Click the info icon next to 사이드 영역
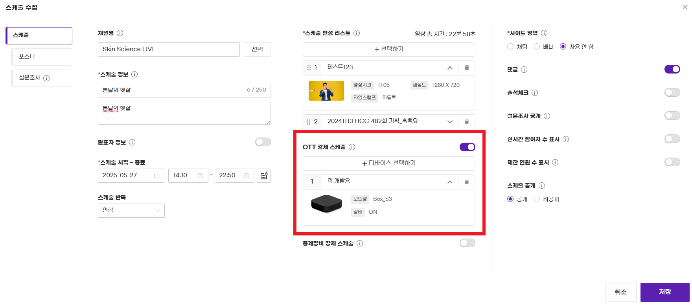The image size is (692, 305). click(x=544, y=33)
